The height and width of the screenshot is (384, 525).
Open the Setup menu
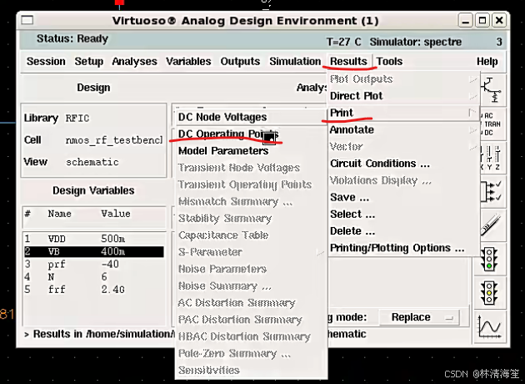pos(88,62)
